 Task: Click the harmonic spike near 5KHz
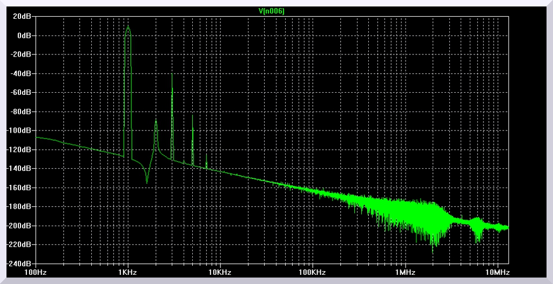tap(192, 116)
